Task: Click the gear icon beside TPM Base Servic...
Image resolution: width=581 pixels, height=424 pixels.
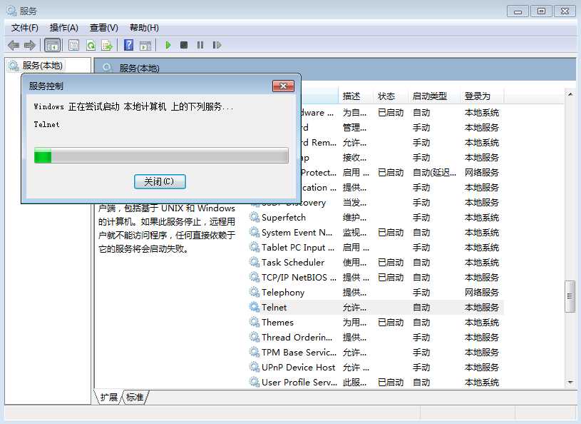Action: [x=254, y=352]
